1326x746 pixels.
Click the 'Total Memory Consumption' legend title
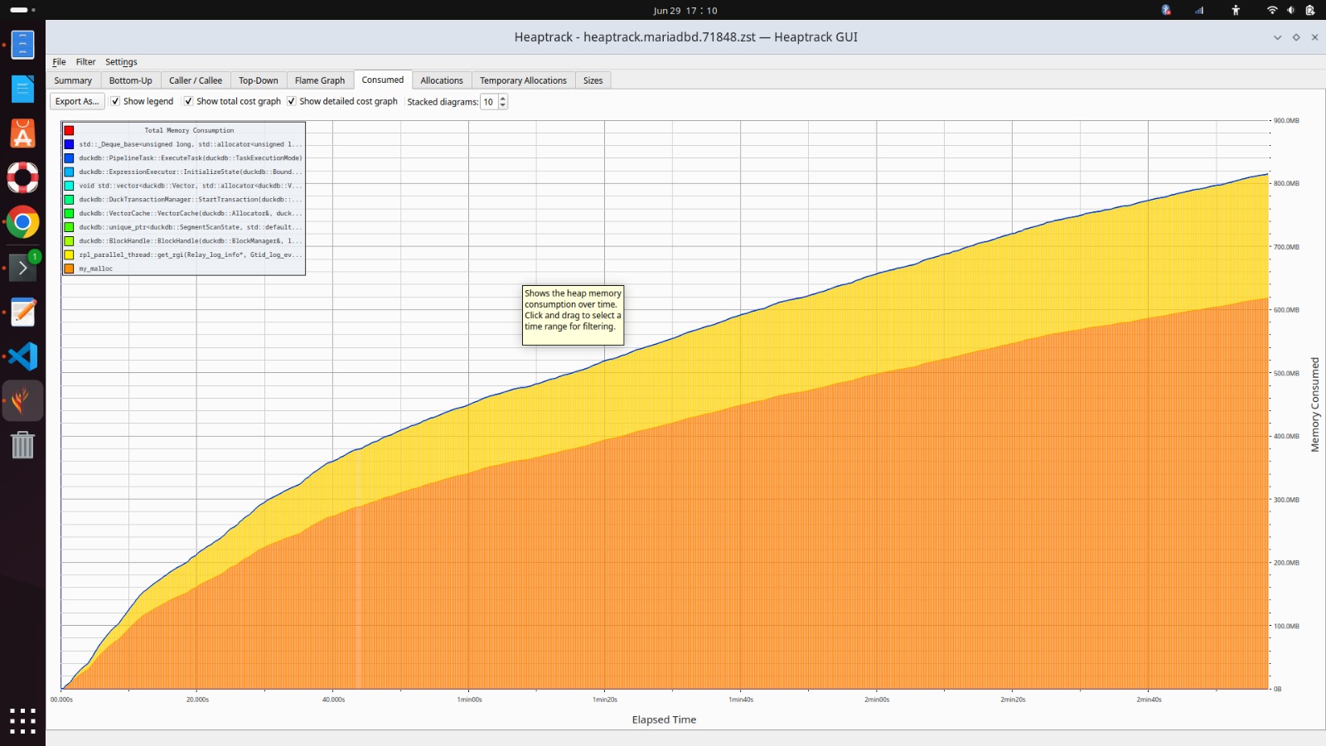coord(189,130)
